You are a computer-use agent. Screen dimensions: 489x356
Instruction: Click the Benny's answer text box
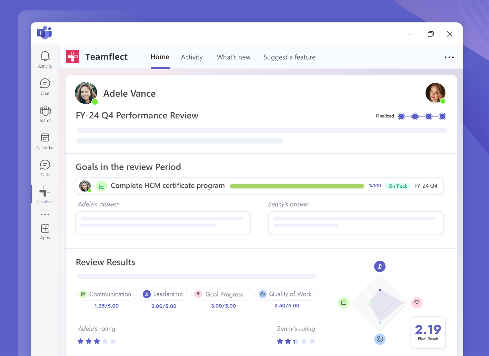point(356,223)
